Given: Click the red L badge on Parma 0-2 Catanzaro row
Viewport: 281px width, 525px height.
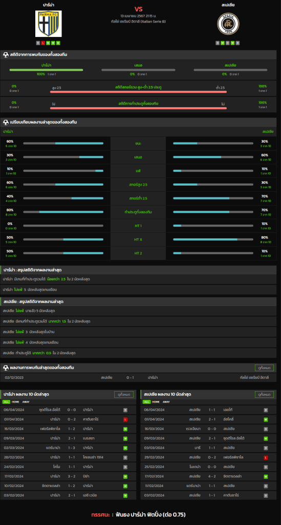Looking at the screenshot, I should pyautogui.click(x=125, y=419).
